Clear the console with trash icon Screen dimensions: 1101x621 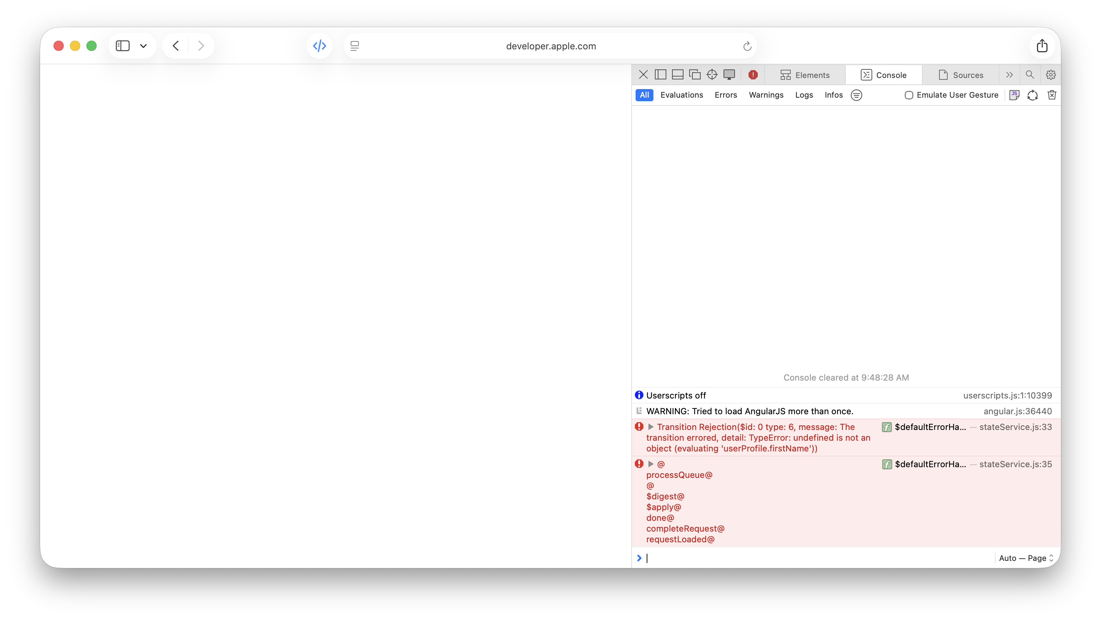[1051, 95]
